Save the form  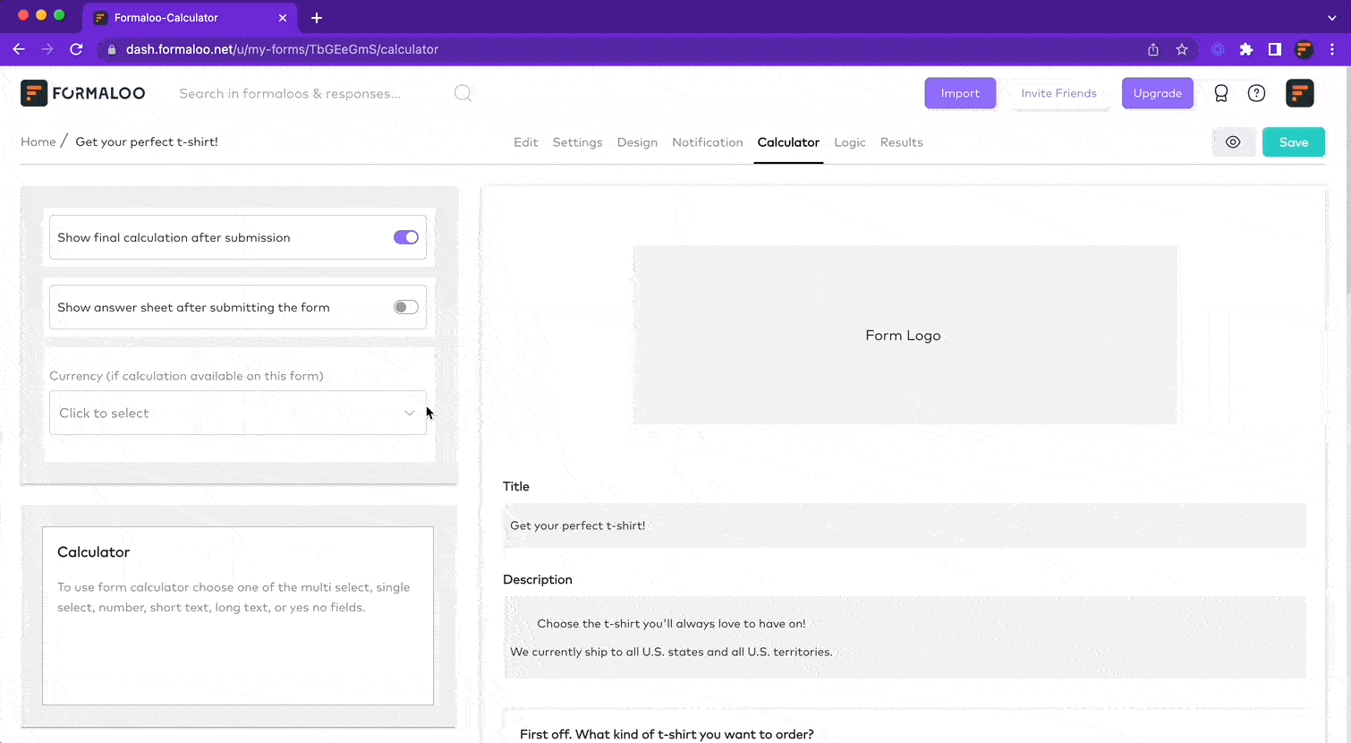click(x=1294, y=142)
